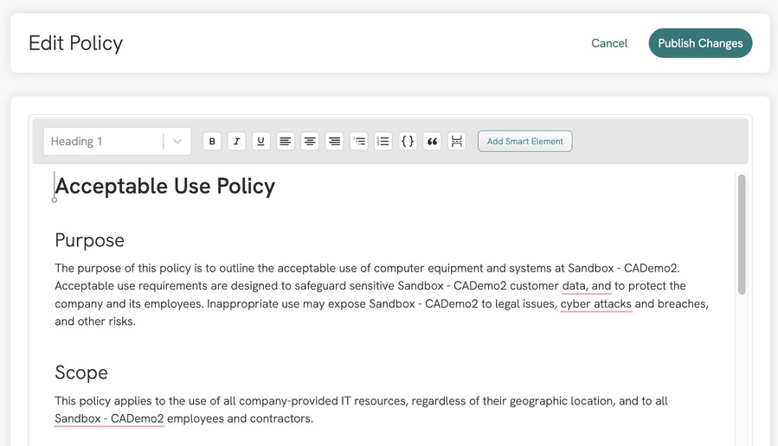The width and height of the screenshot is (778, 446).
Task: Insert a page break
Action: 456,141
